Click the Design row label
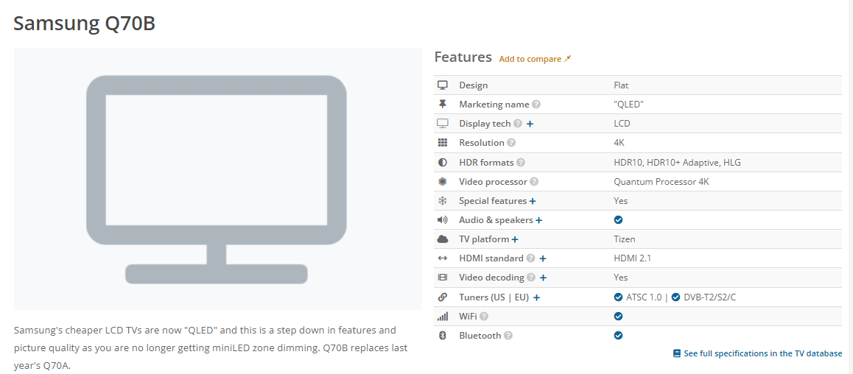This screenshot has width=853, height=374. pyautogui.click(x=474, y=85)
